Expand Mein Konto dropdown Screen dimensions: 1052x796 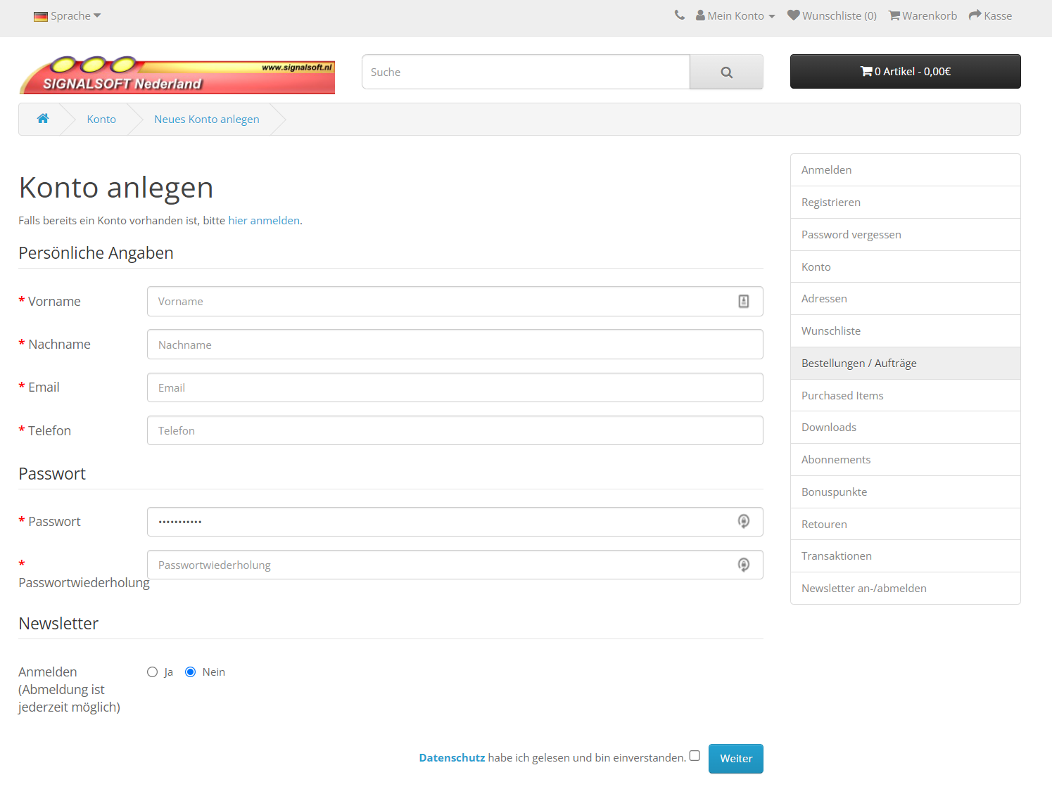(735, 15)
